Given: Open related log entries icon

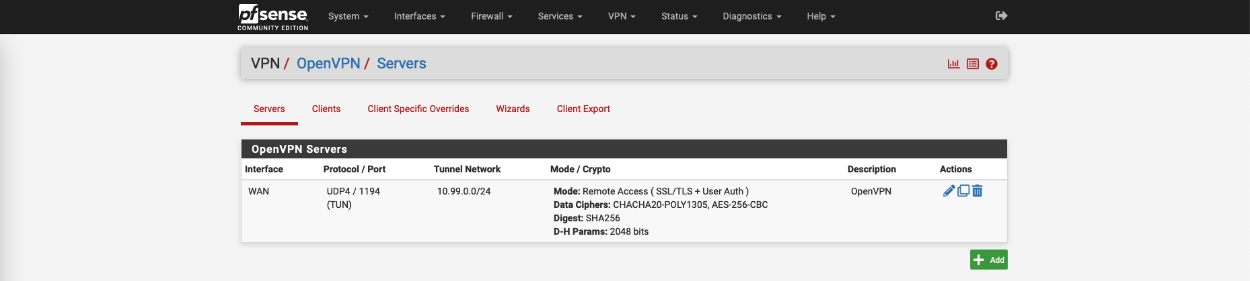Looking at the screenshot, I should click(973, 64).
